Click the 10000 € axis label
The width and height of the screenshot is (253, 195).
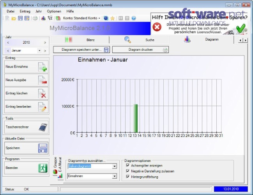[x=68, y=106]
